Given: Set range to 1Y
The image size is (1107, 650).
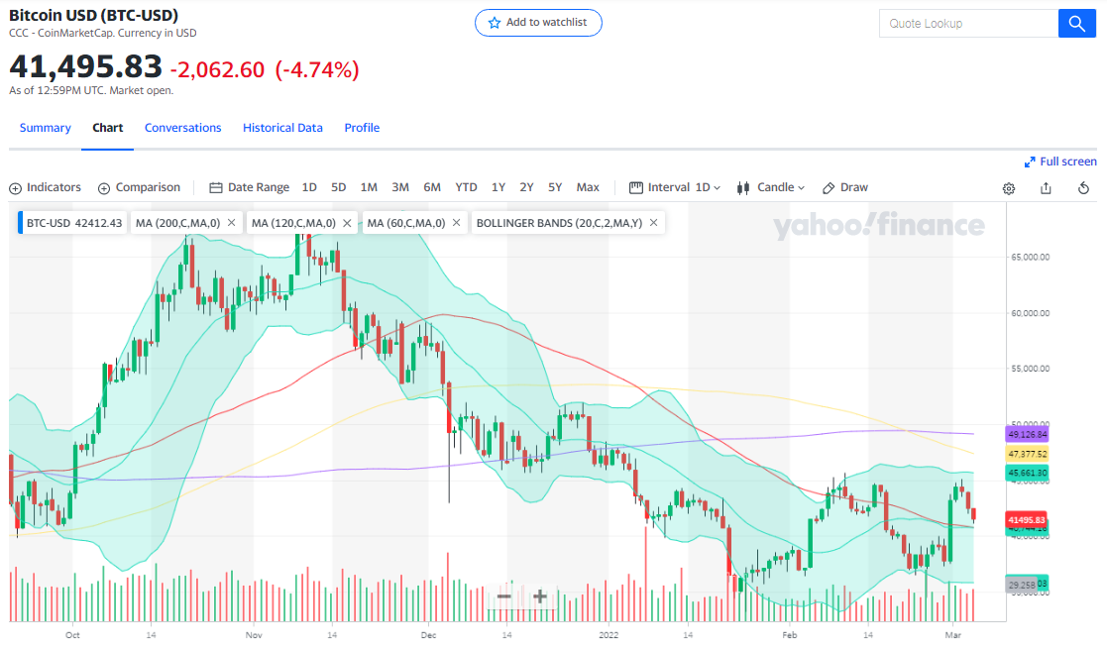Looking at the screenshot, I should (x=498, y=187).
